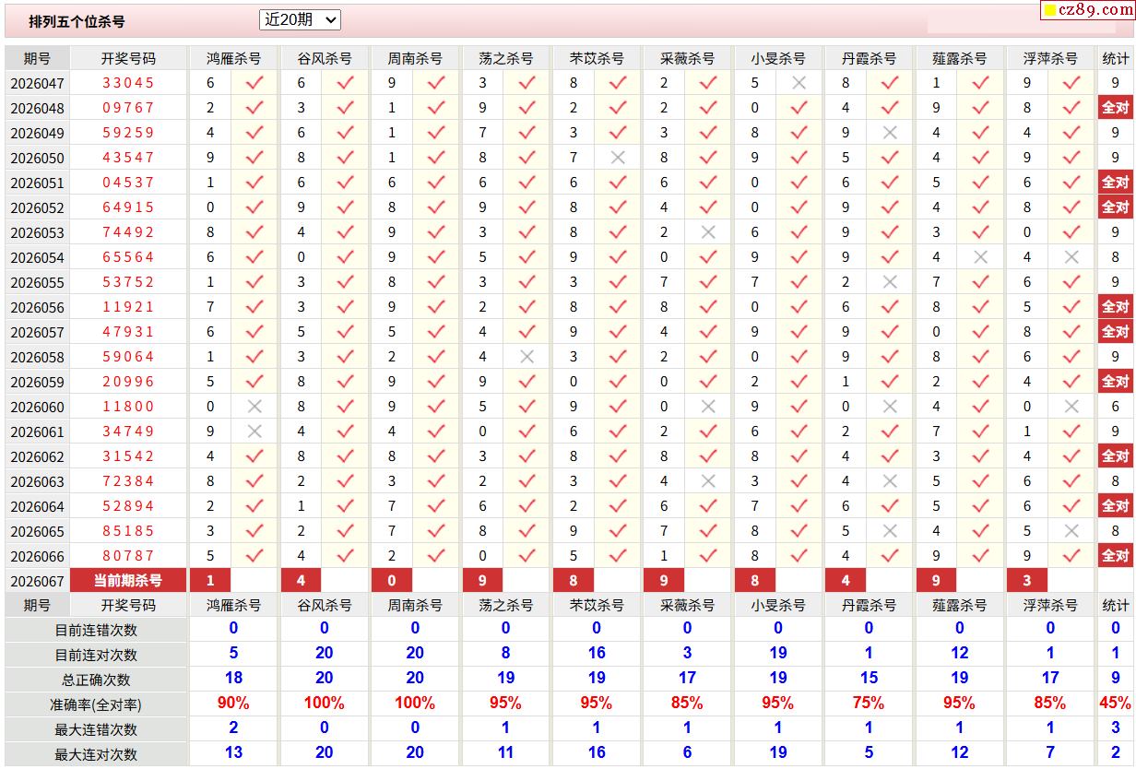The image size is (1136, 769).
Task: Click the red 当前期杀号 label
Action: click(x=128, y=581)
